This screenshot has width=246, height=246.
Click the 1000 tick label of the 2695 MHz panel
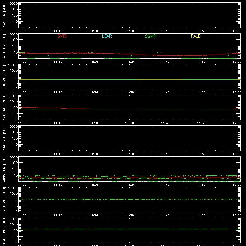coord(14,132)
